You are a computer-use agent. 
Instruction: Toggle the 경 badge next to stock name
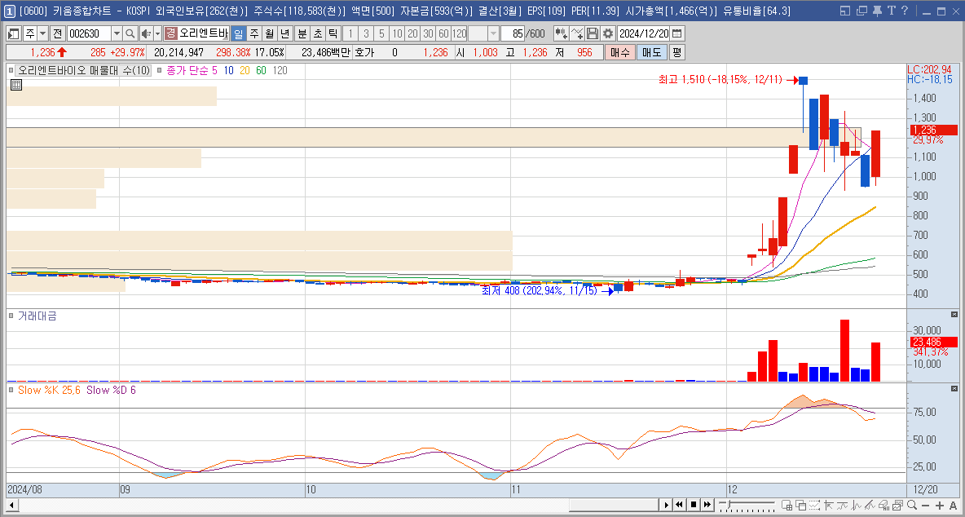(x=170, y=34)
